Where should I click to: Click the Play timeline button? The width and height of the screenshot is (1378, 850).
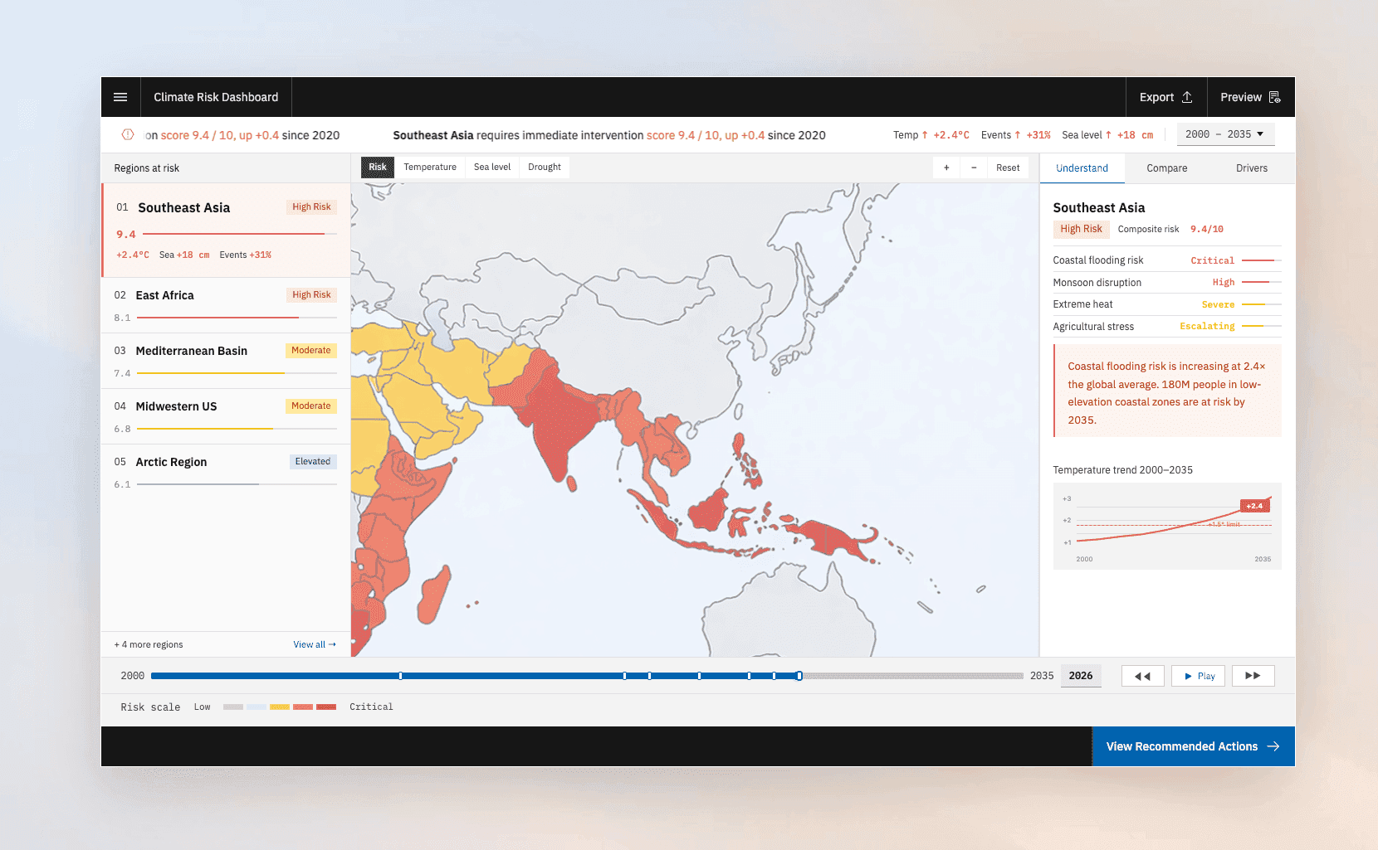pos(1199,676)
